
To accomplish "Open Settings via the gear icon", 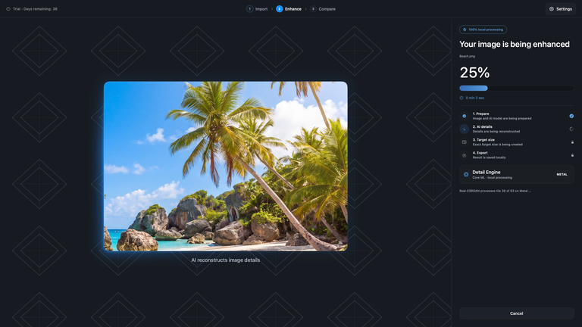I will 551,9.
